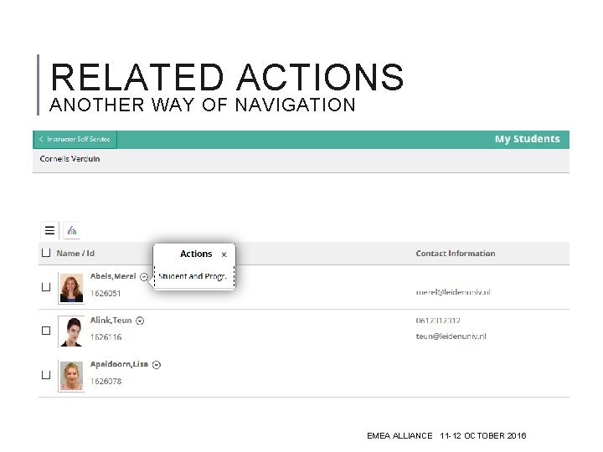Click the Name / Id column header

click(75, 254)
